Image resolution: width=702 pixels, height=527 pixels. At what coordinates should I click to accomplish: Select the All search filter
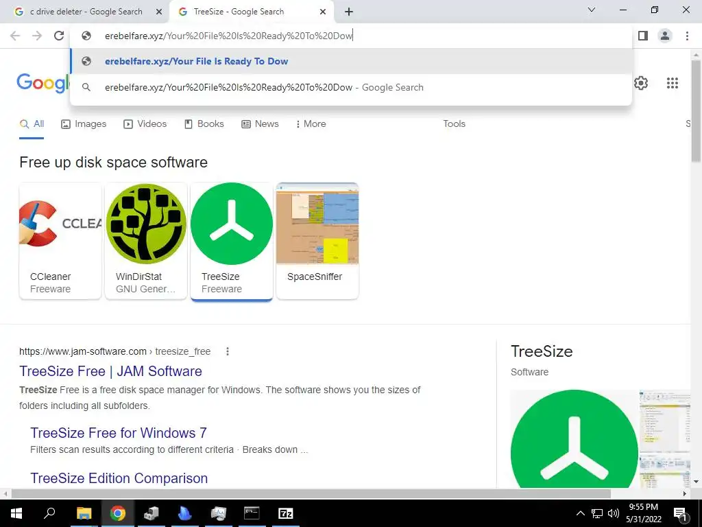pyautogui.click(x=32, y=124)
